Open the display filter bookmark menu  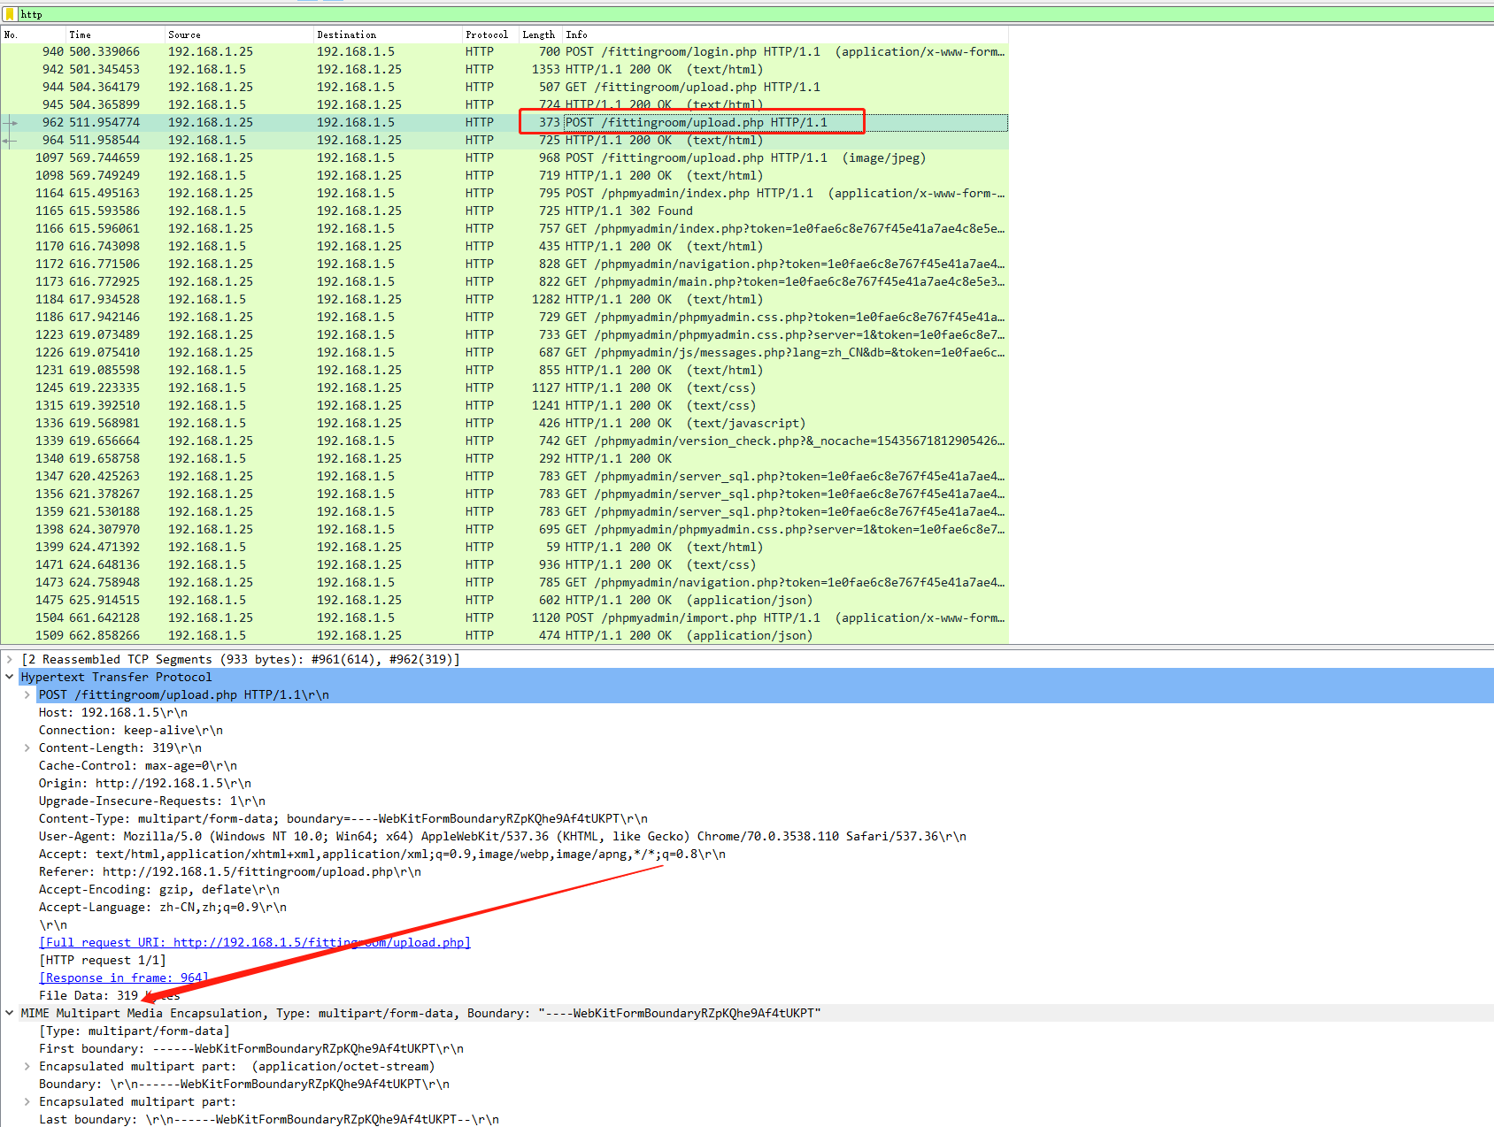(x=9, y=13)
